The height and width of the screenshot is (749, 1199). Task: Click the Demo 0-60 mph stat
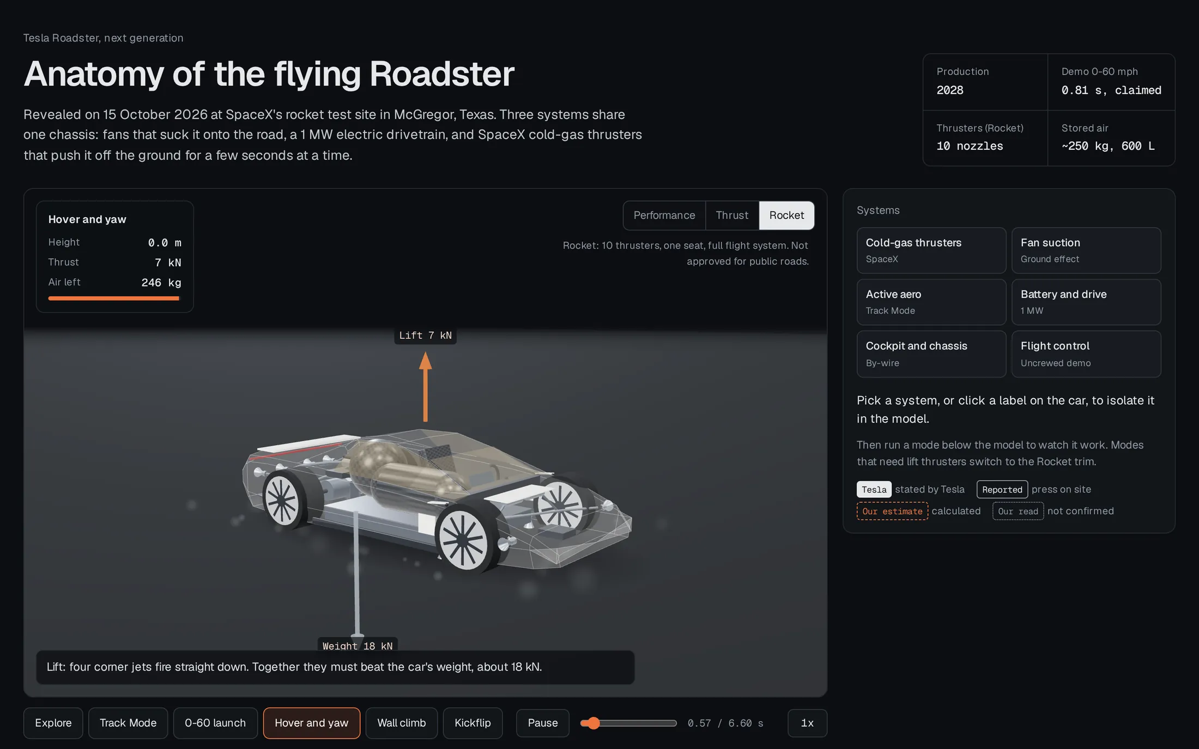1111,82
